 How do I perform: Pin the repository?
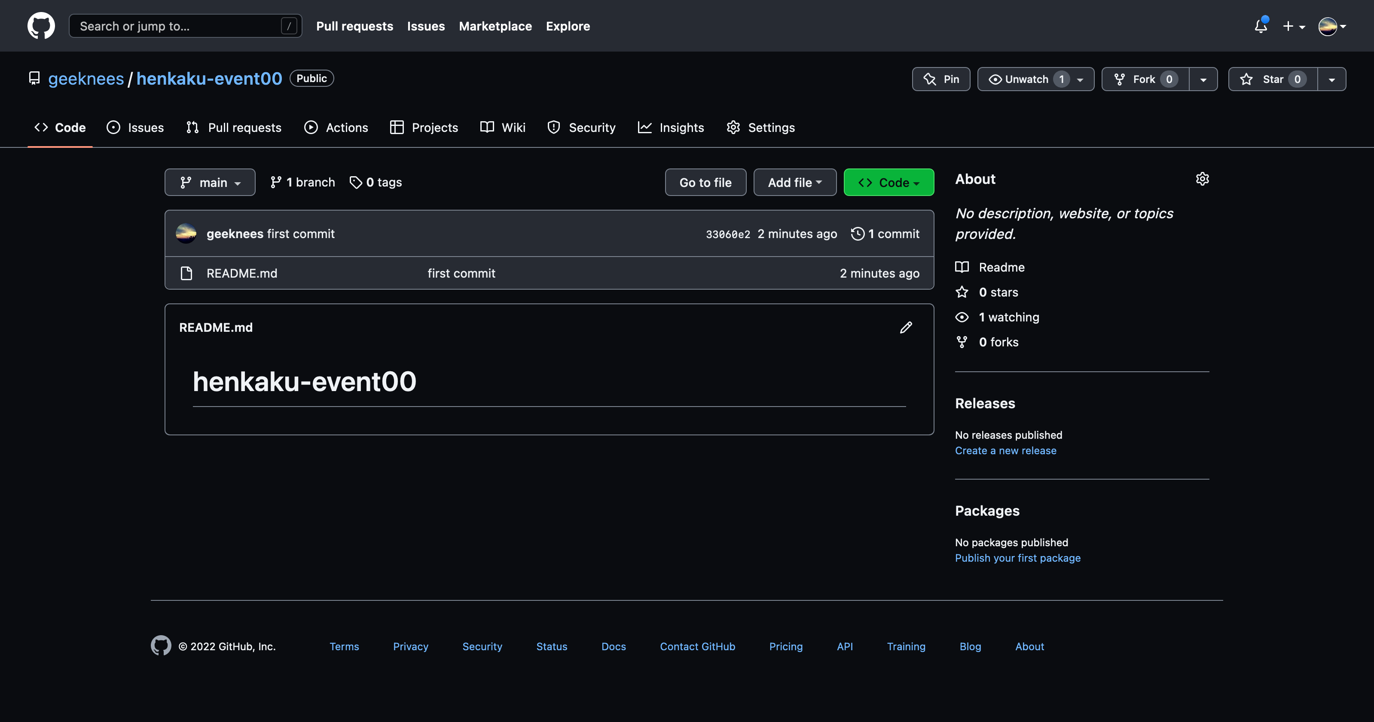[941, 79]
